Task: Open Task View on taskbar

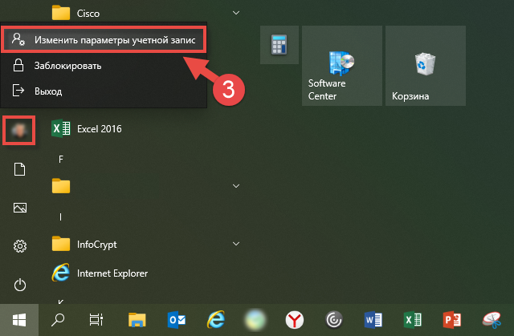Action: click(x=96, y=320)
